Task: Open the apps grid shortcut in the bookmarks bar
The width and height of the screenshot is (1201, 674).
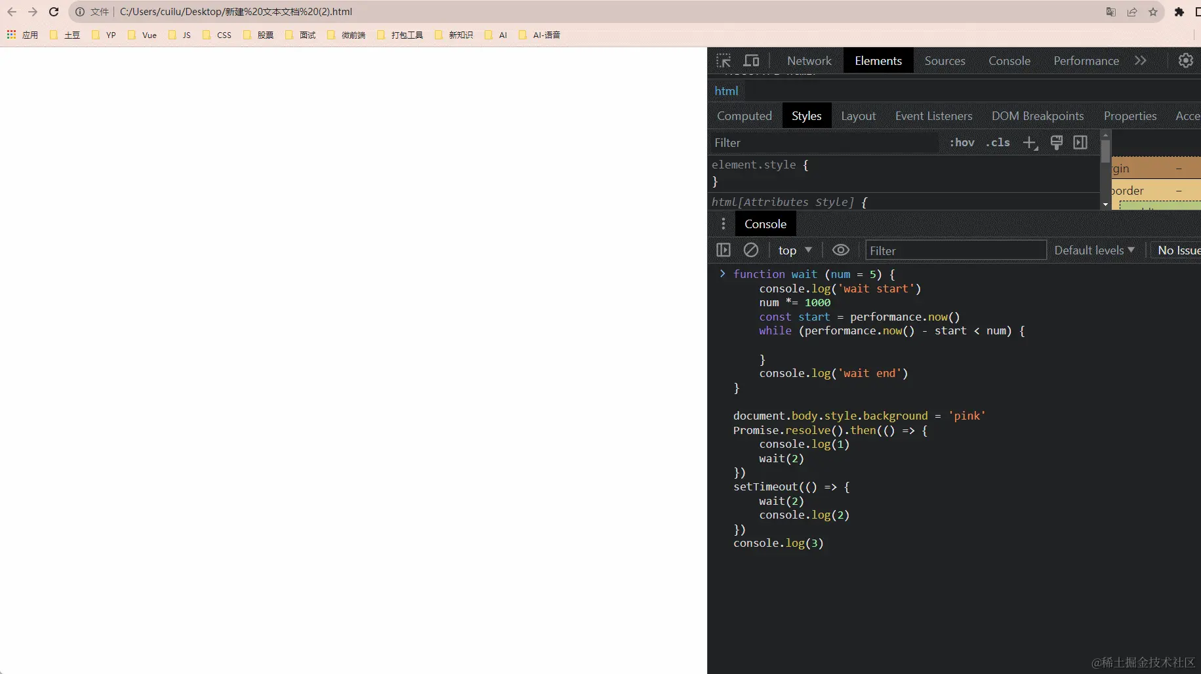Action: pos(22,35)
